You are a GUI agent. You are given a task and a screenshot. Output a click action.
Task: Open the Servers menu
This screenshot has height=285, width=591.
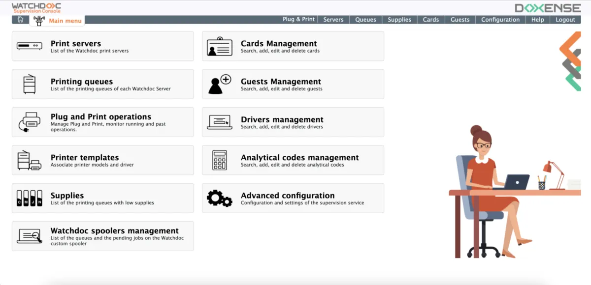click(x=333, y=20)
